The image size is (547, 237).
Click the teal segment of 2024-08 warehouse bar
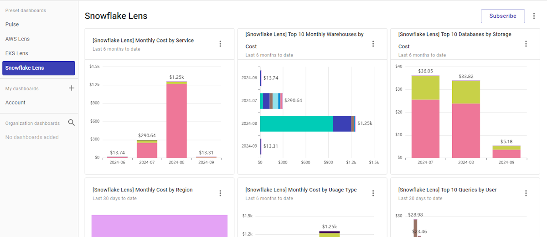coord(296,124)
